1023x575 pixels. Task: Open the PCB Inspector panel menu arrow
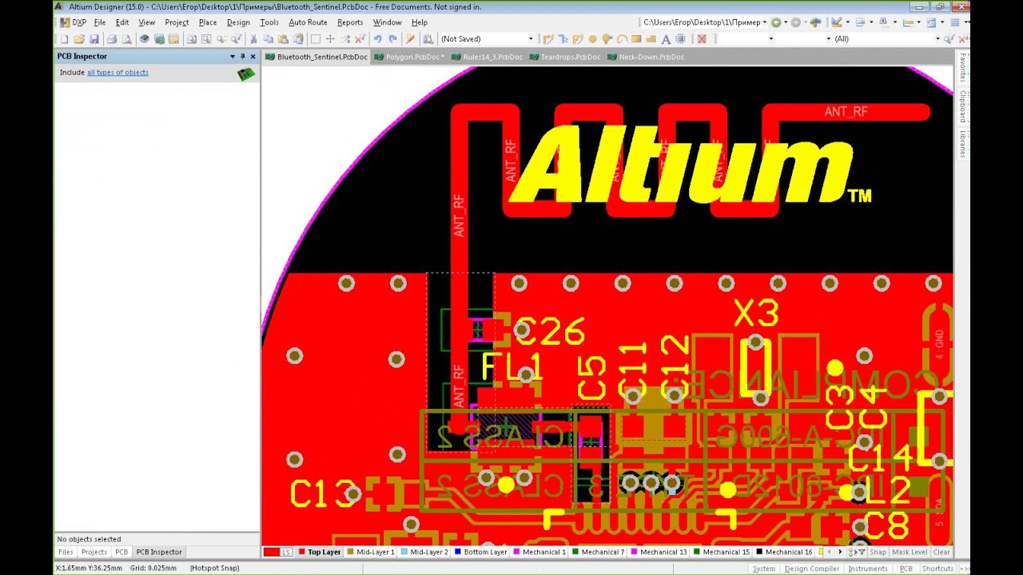[x=233, y=57]
